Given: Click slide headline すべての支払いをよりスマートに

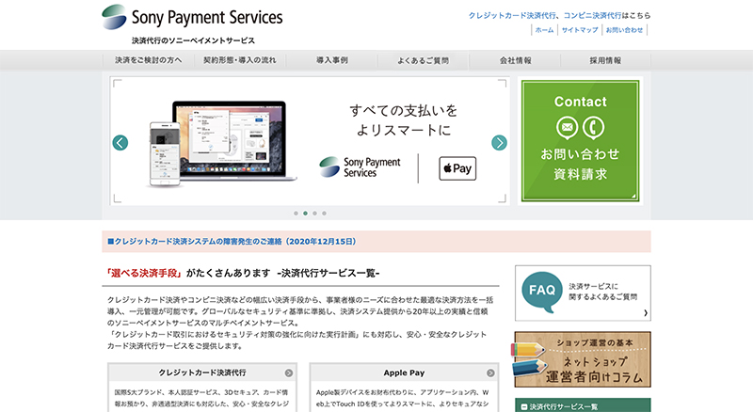Looking at the screenshot, I should (404, 120).
